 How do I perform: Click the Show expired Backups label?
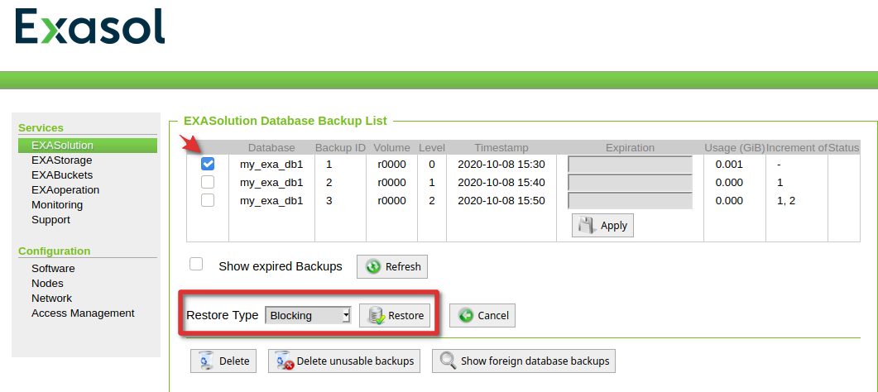point(281,266)
